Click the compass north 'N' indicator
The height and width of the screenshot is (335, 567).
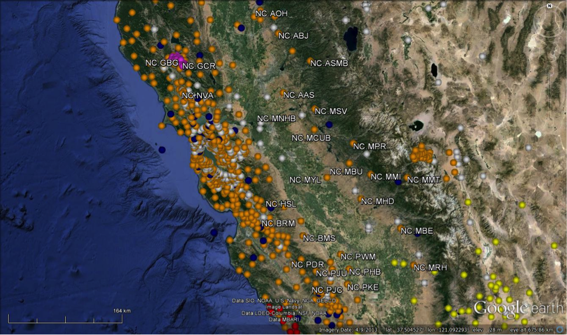(x=550, y=6)
